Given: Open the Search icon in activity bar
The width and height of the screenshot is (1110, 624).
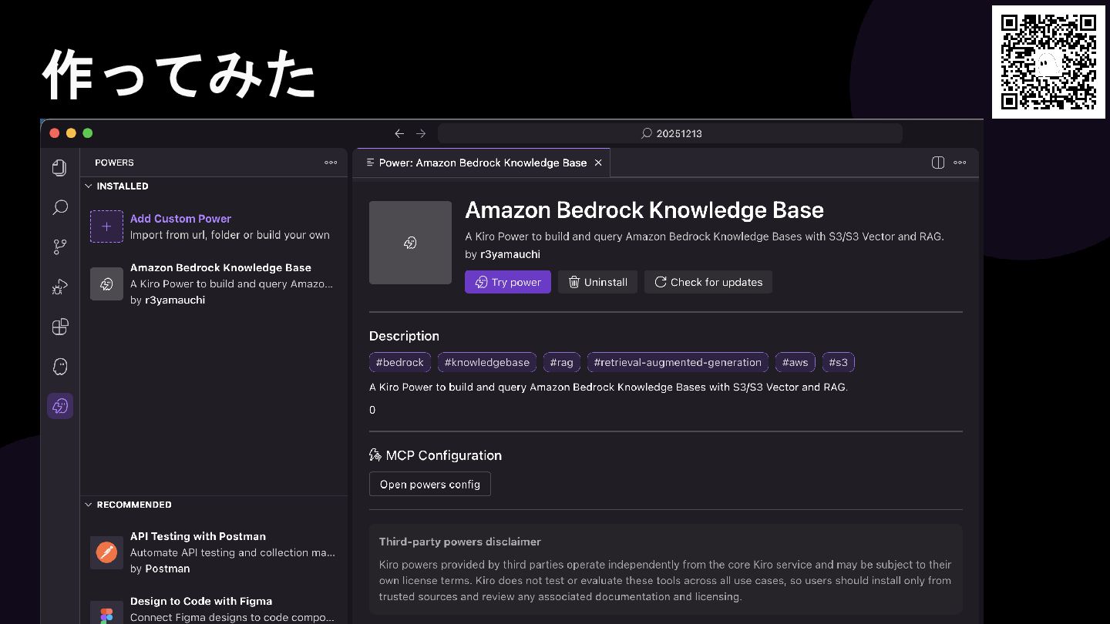Looking at the screenshot, I should 59,207.
